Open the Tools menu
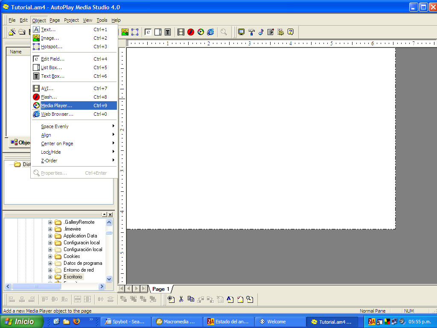Screen dimensions: 437x328 click(102, 20)
